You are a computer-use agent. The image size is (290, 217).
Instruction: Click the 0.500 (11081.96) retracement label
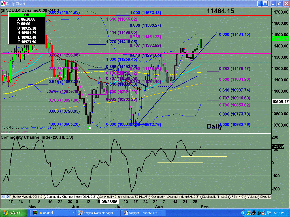tap(234, 79)
